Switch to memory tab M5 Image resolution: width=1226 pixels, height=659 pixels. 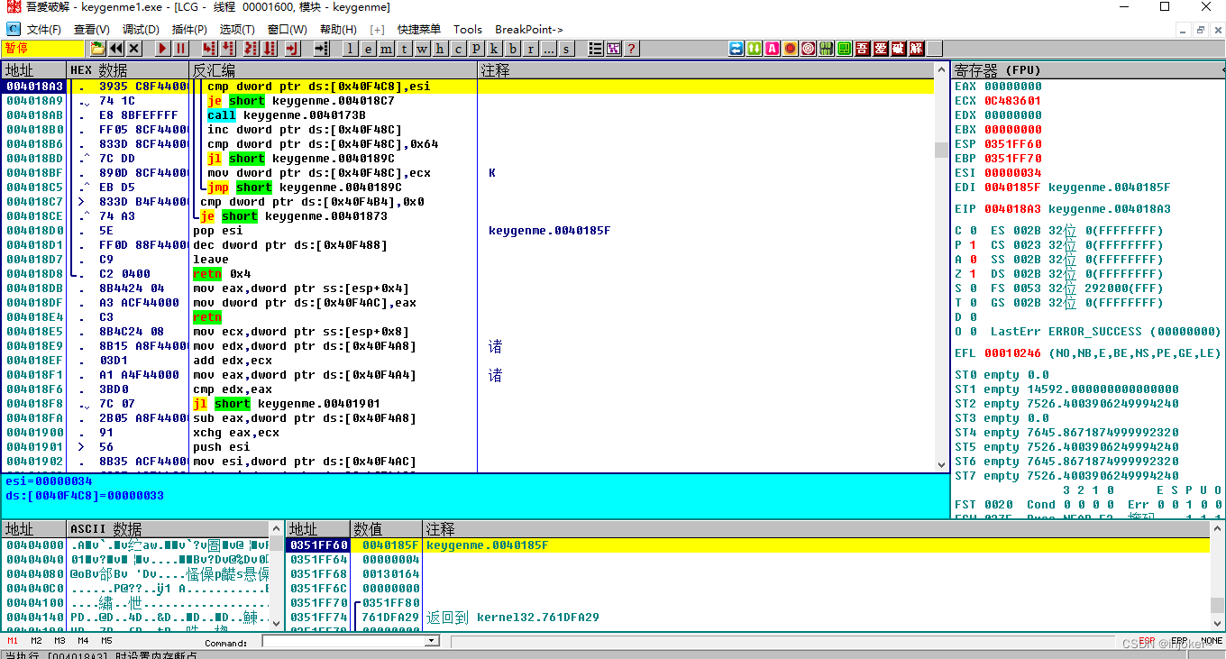coord(106,641)
